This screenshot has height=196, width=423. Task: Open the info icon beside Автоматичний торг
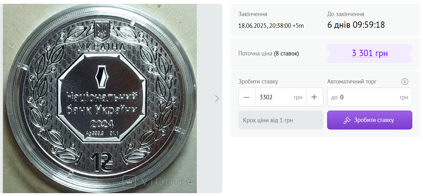[x=405, y=82]
